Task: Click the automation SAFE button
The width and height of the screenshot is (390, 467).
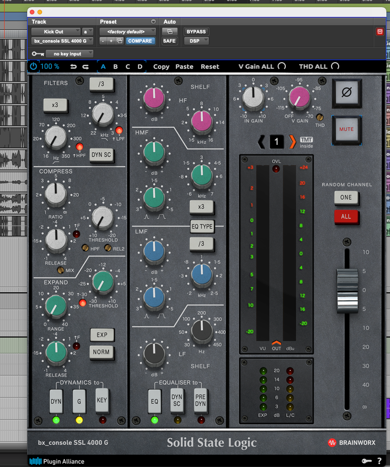Action: [169, 41]
